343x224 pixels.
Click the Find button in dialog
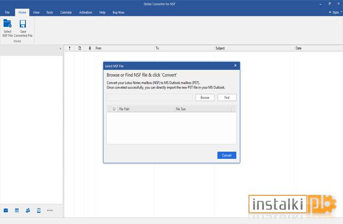point(227,98)
